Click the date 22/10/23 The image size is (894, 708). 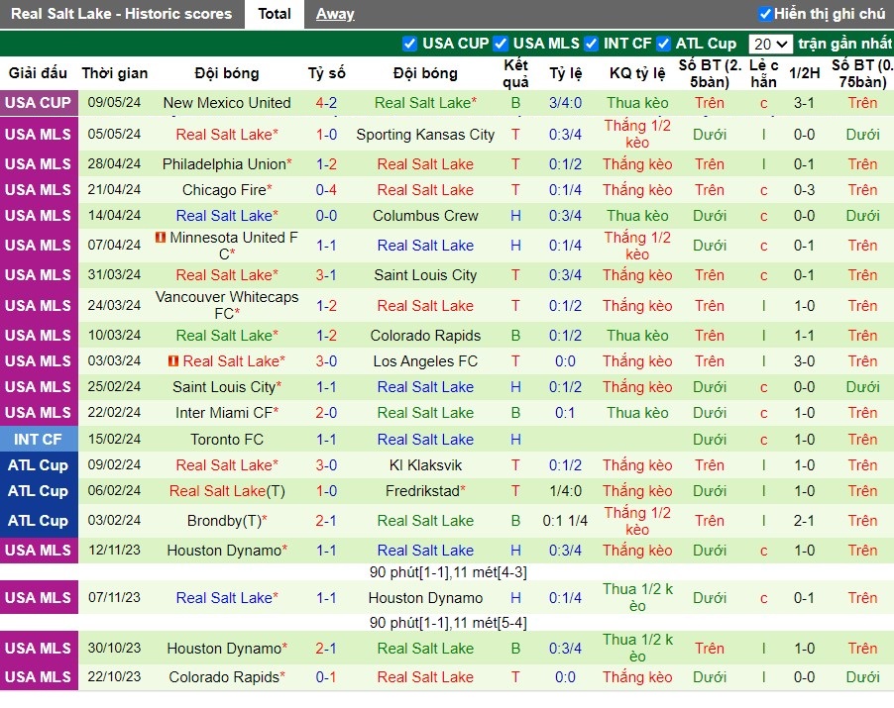[x=114, y=676]
